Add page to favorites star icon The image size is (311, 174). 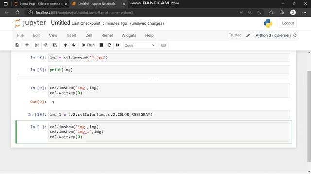pos(259,13)
